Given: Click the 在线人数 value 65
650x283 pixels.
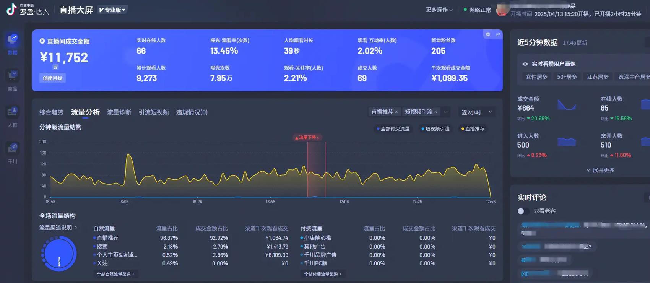Looking at the screenshot, I should point(604,108).
